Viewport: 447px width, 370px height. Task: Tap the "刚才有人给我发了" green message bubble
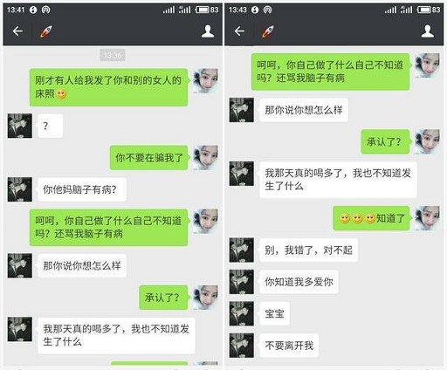tap(109, 87)
